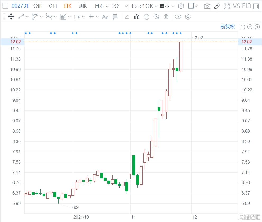Expand wave tool options arrow
Viewport: 262px width, 222px height.
55,17
